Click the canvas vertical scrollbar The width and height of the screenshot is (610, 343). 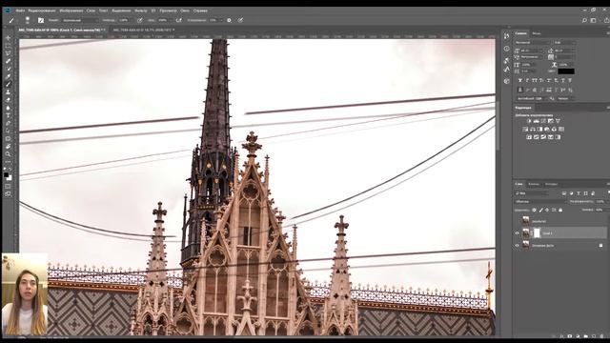(498, 125)
